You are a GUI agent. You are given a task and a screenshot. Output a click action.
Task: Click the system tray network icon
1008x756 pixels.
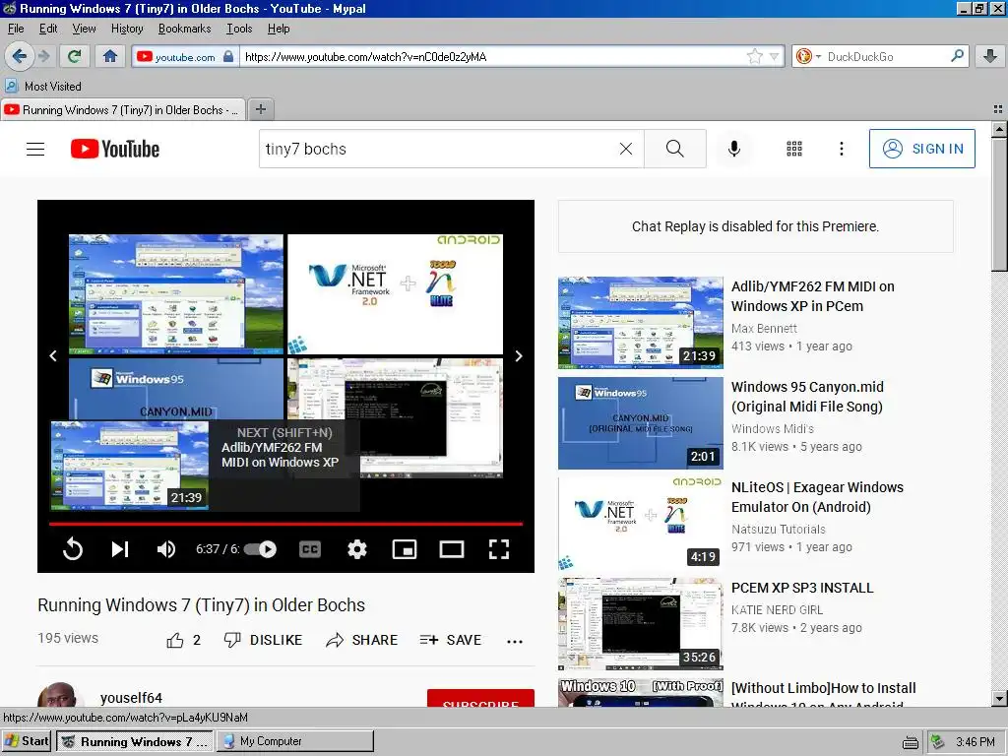coord(938,742)
